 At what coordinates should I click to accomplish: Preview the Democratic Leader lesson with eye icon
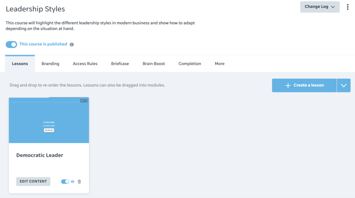pyautogui.click(x=72, y=181)
